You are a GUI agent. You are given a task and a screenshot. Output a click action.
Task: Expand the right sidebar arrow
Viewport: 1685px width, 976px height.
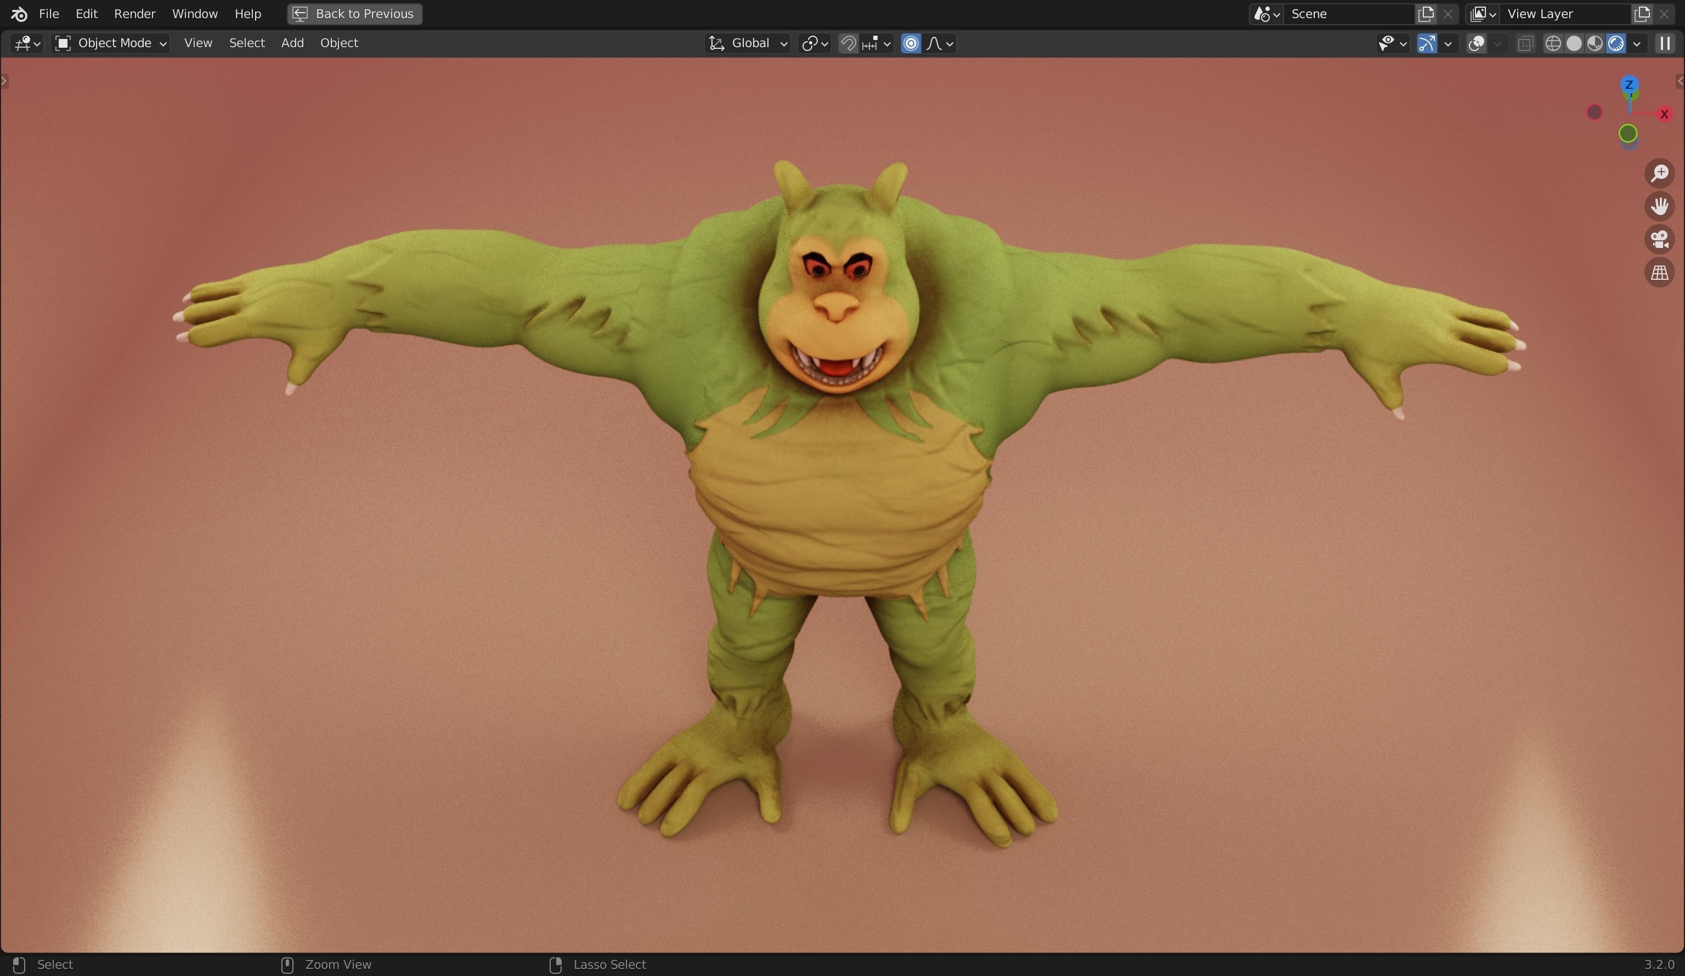pos(1680,82)
